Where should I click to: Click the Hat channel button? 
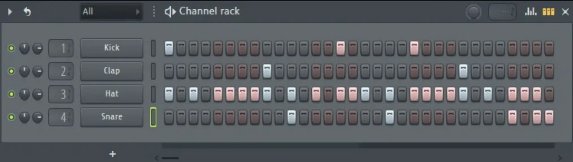(x=112, y=94)
